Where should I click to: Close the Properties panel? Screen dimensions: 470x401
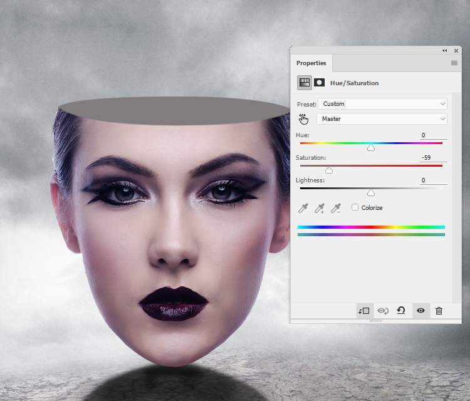pos(456,51)
